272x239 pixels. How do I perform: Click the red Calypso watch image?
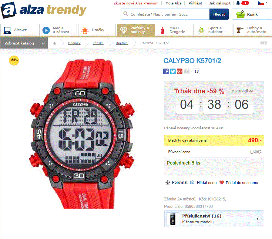click(x=82, y=134)
